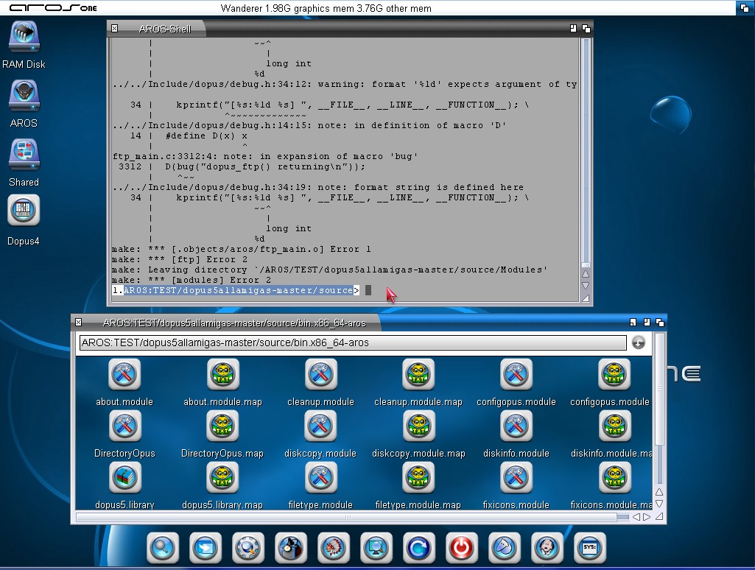Click the 'make: *** [modules] Error 2' line
755x570 pixels.
(x=192, y=280)
